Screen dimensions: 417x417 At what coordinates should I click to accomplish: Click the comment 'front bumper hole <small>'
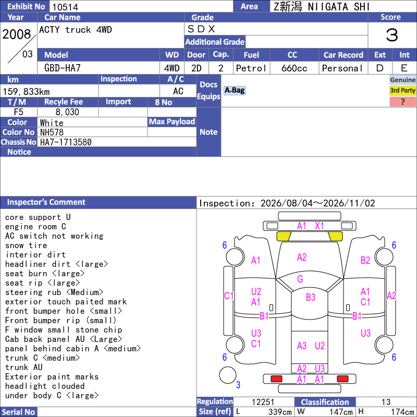point(64,311)
